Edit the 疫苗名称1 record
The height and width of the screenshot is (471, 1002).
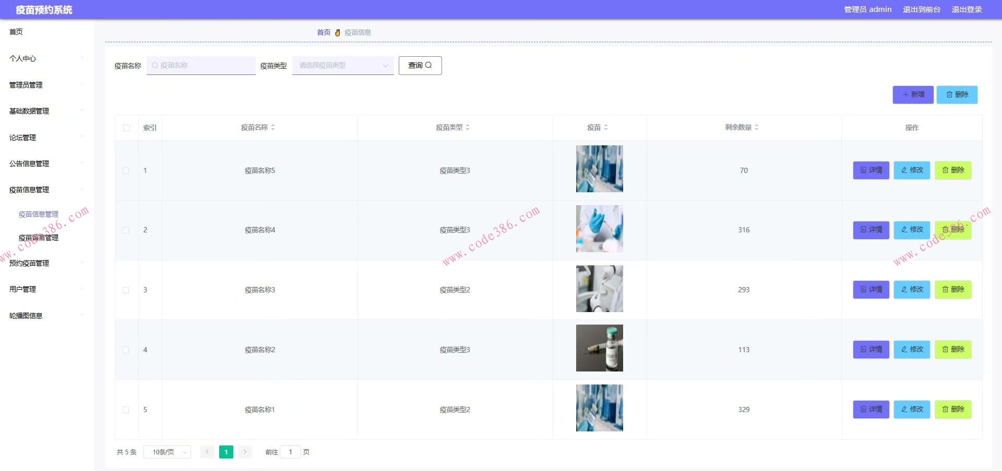click(x=912, y=410)
